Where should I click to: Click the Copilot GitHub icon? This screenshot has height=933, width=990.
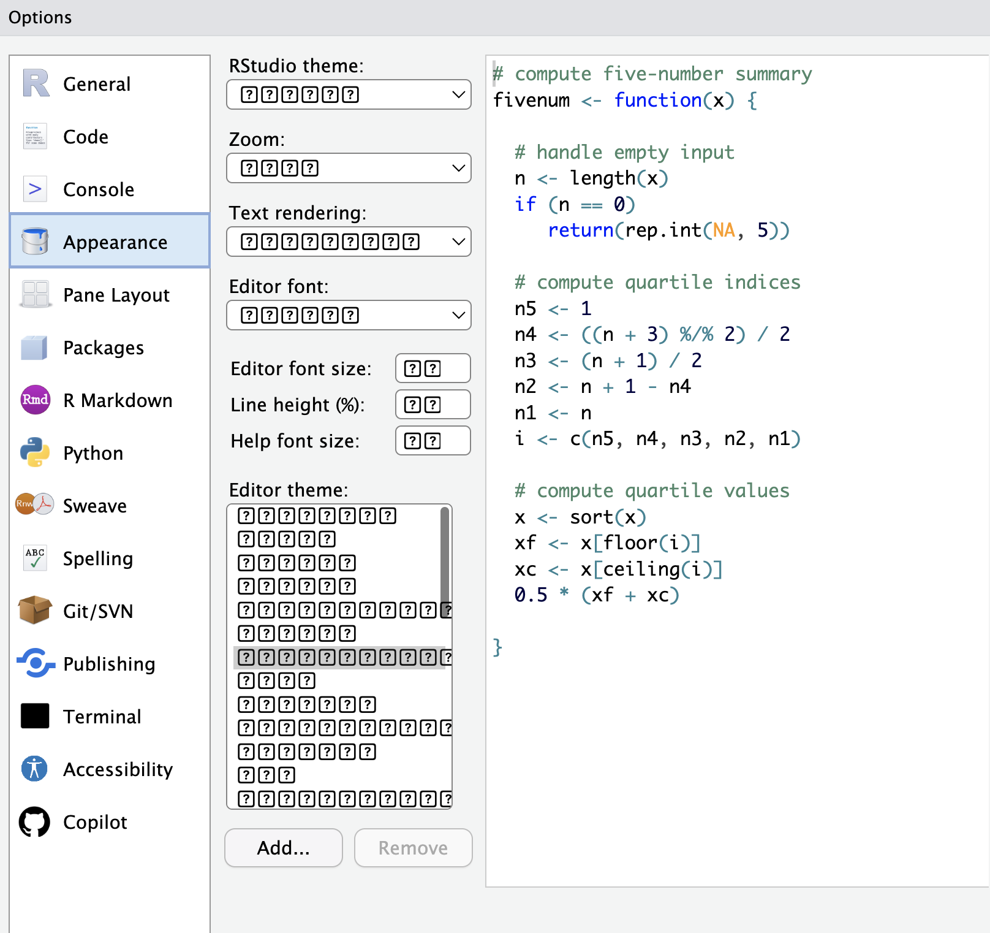pyautogui.click(x=36, y=821)
